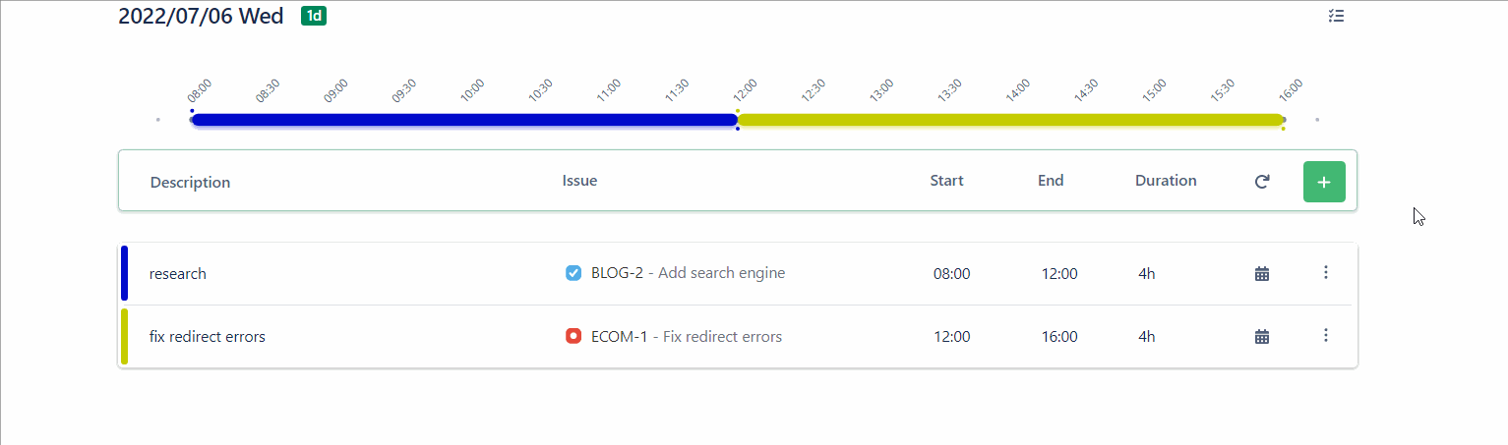1508x445 pixels.
Task: Click the blue color strip of research row
Action: point(124,273)
